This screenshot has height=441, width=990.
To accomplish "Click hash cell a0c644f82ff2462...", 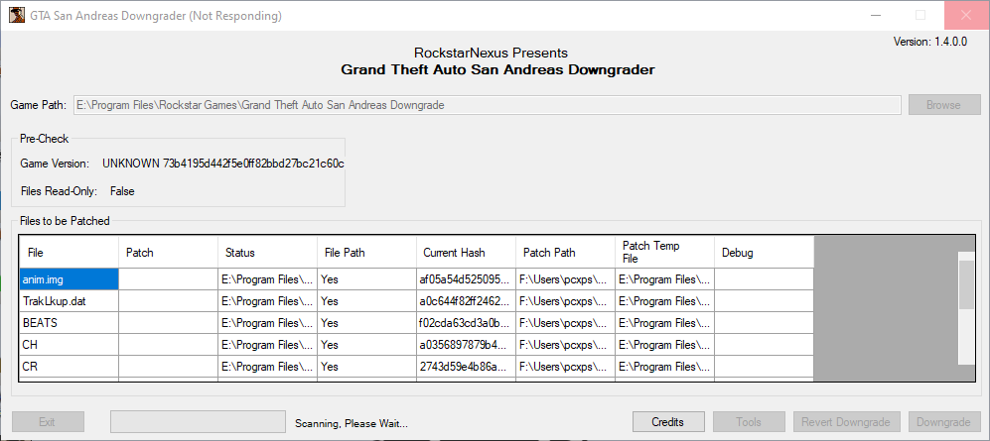I will click(x=466, y=301).
